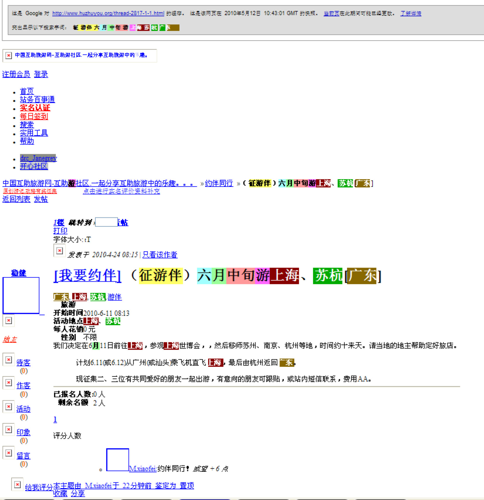Open 搜索 navigation link

(27, 125)
